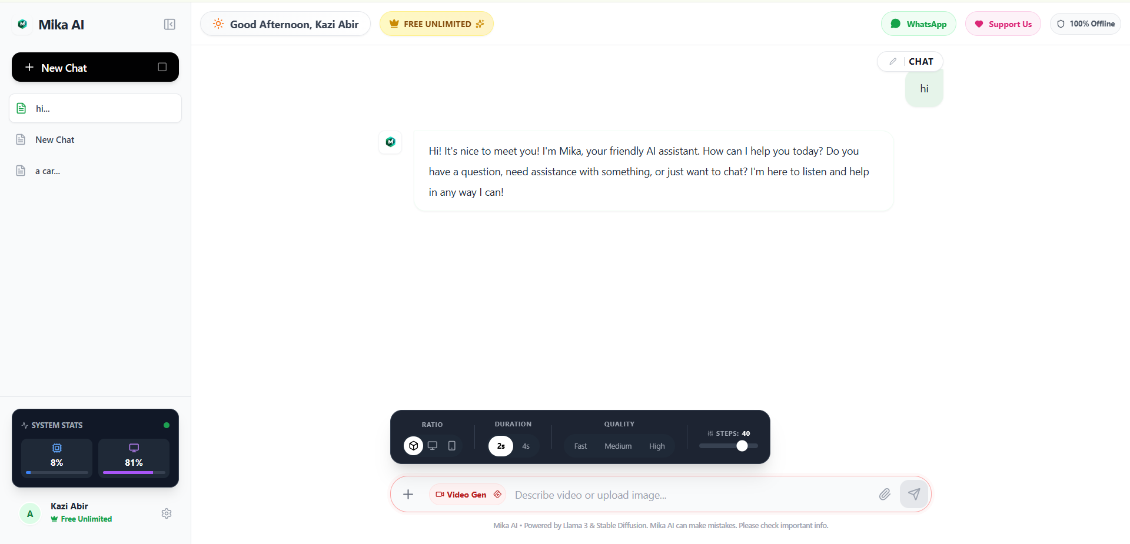Viewport: 1130px width, 544px height.
Task: Choose High quality
Action: coord(657,446)
